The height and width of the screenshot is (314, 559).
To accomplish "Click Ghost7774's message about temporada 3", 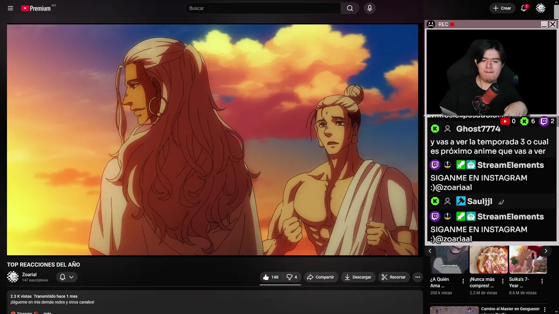I will pyautogui.click(x=489, y=147).
